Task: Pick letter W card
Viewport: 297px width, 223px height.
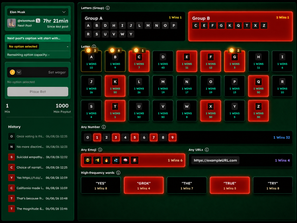Action: [187, 111]
